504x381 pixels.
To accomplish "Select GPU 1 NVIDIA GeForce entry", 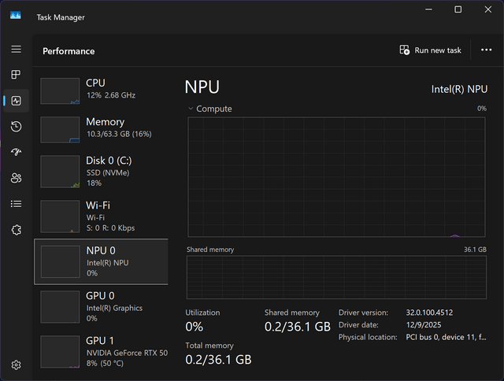I will (101, 352).
